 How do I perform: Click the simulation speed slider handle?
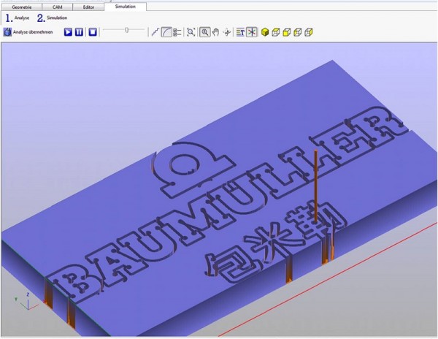click(x=126, y=30)
